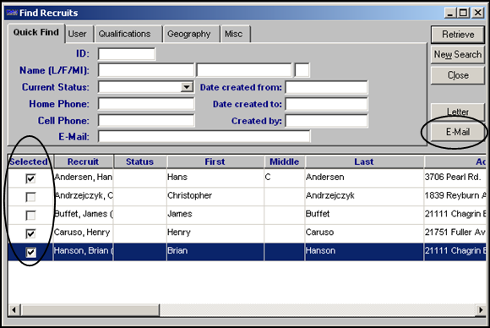Click the Retrieve button
The width and height of the screenshot is (490, 328).
point(458,35)
